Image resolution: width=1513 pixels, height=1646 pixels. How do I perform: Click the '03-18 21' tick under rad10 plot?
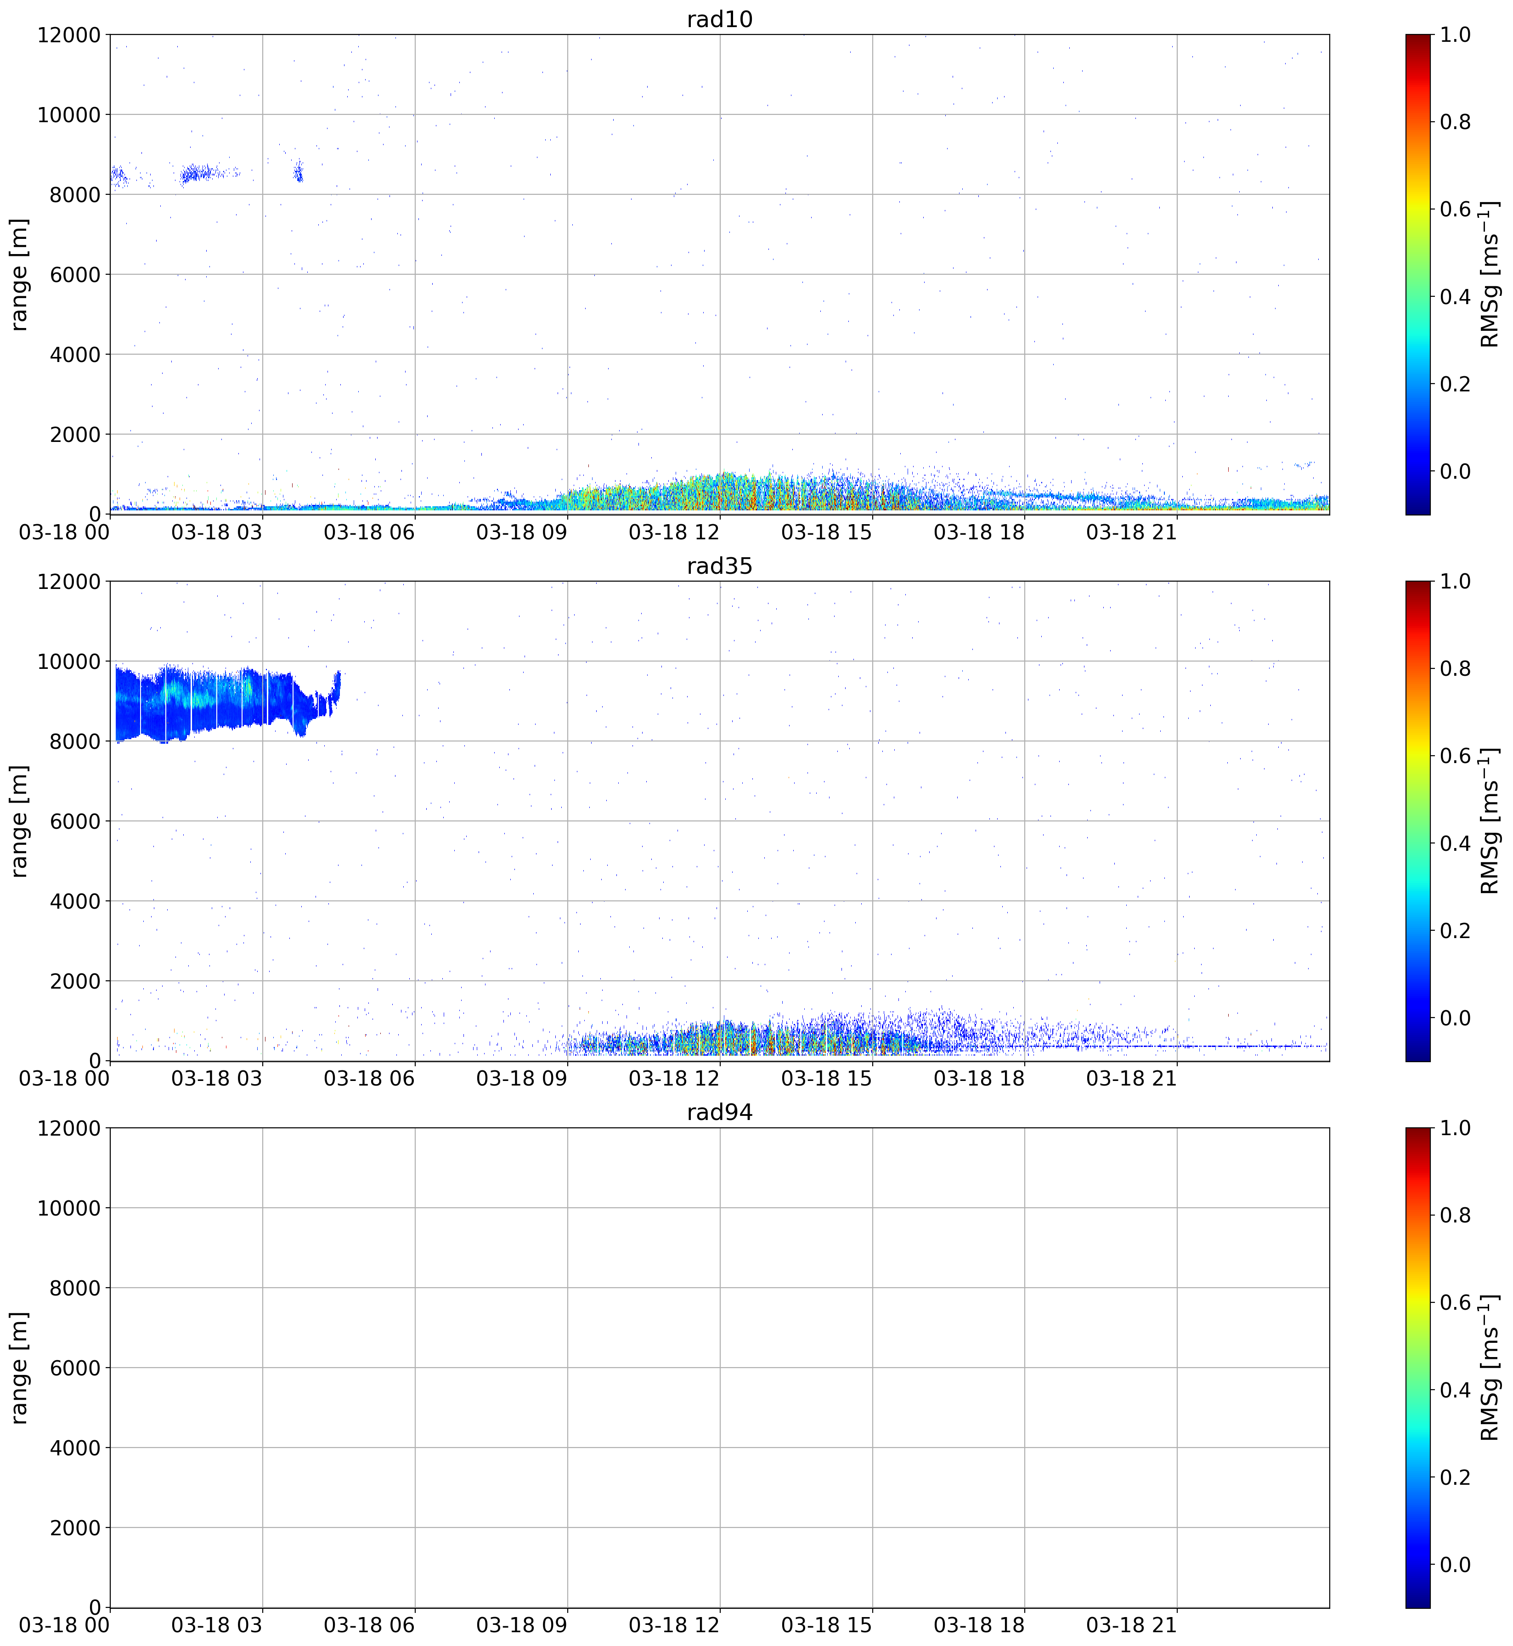(x=1131, y=532)
